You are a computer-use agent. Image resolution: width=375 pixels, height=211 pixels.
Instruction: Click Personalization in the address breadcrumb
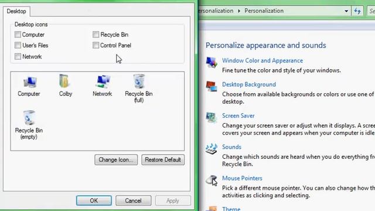[x=264, y=11]
